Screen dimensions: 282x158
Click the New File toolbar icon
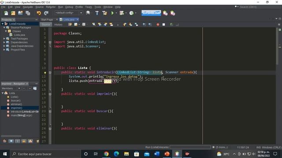click(6, 13)
